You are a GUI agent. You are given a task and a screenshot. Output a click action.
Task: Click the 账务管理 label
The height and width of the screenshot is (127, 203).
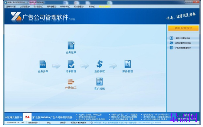point(128,71)
